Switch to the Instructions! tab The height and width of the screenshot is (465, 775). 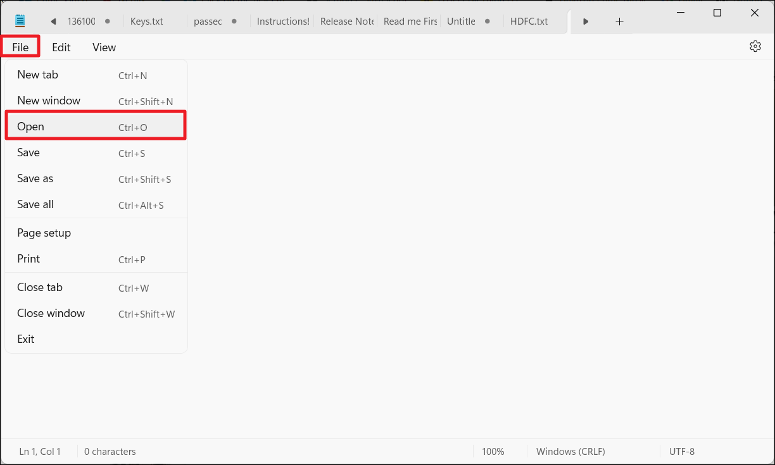[x=282, y=22]
